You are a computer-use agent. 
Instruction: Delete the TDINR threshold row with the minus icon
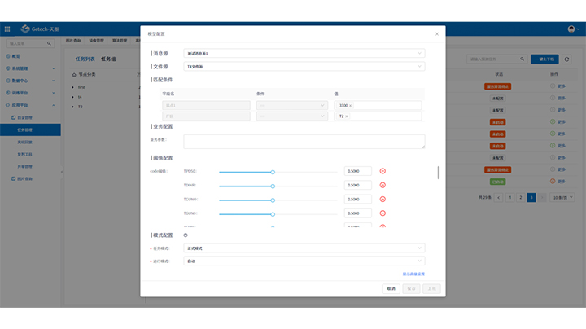(x=383, y=185)
